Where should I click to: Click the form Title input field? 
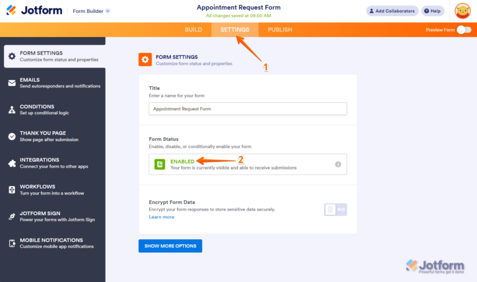(x=248, y=108)
